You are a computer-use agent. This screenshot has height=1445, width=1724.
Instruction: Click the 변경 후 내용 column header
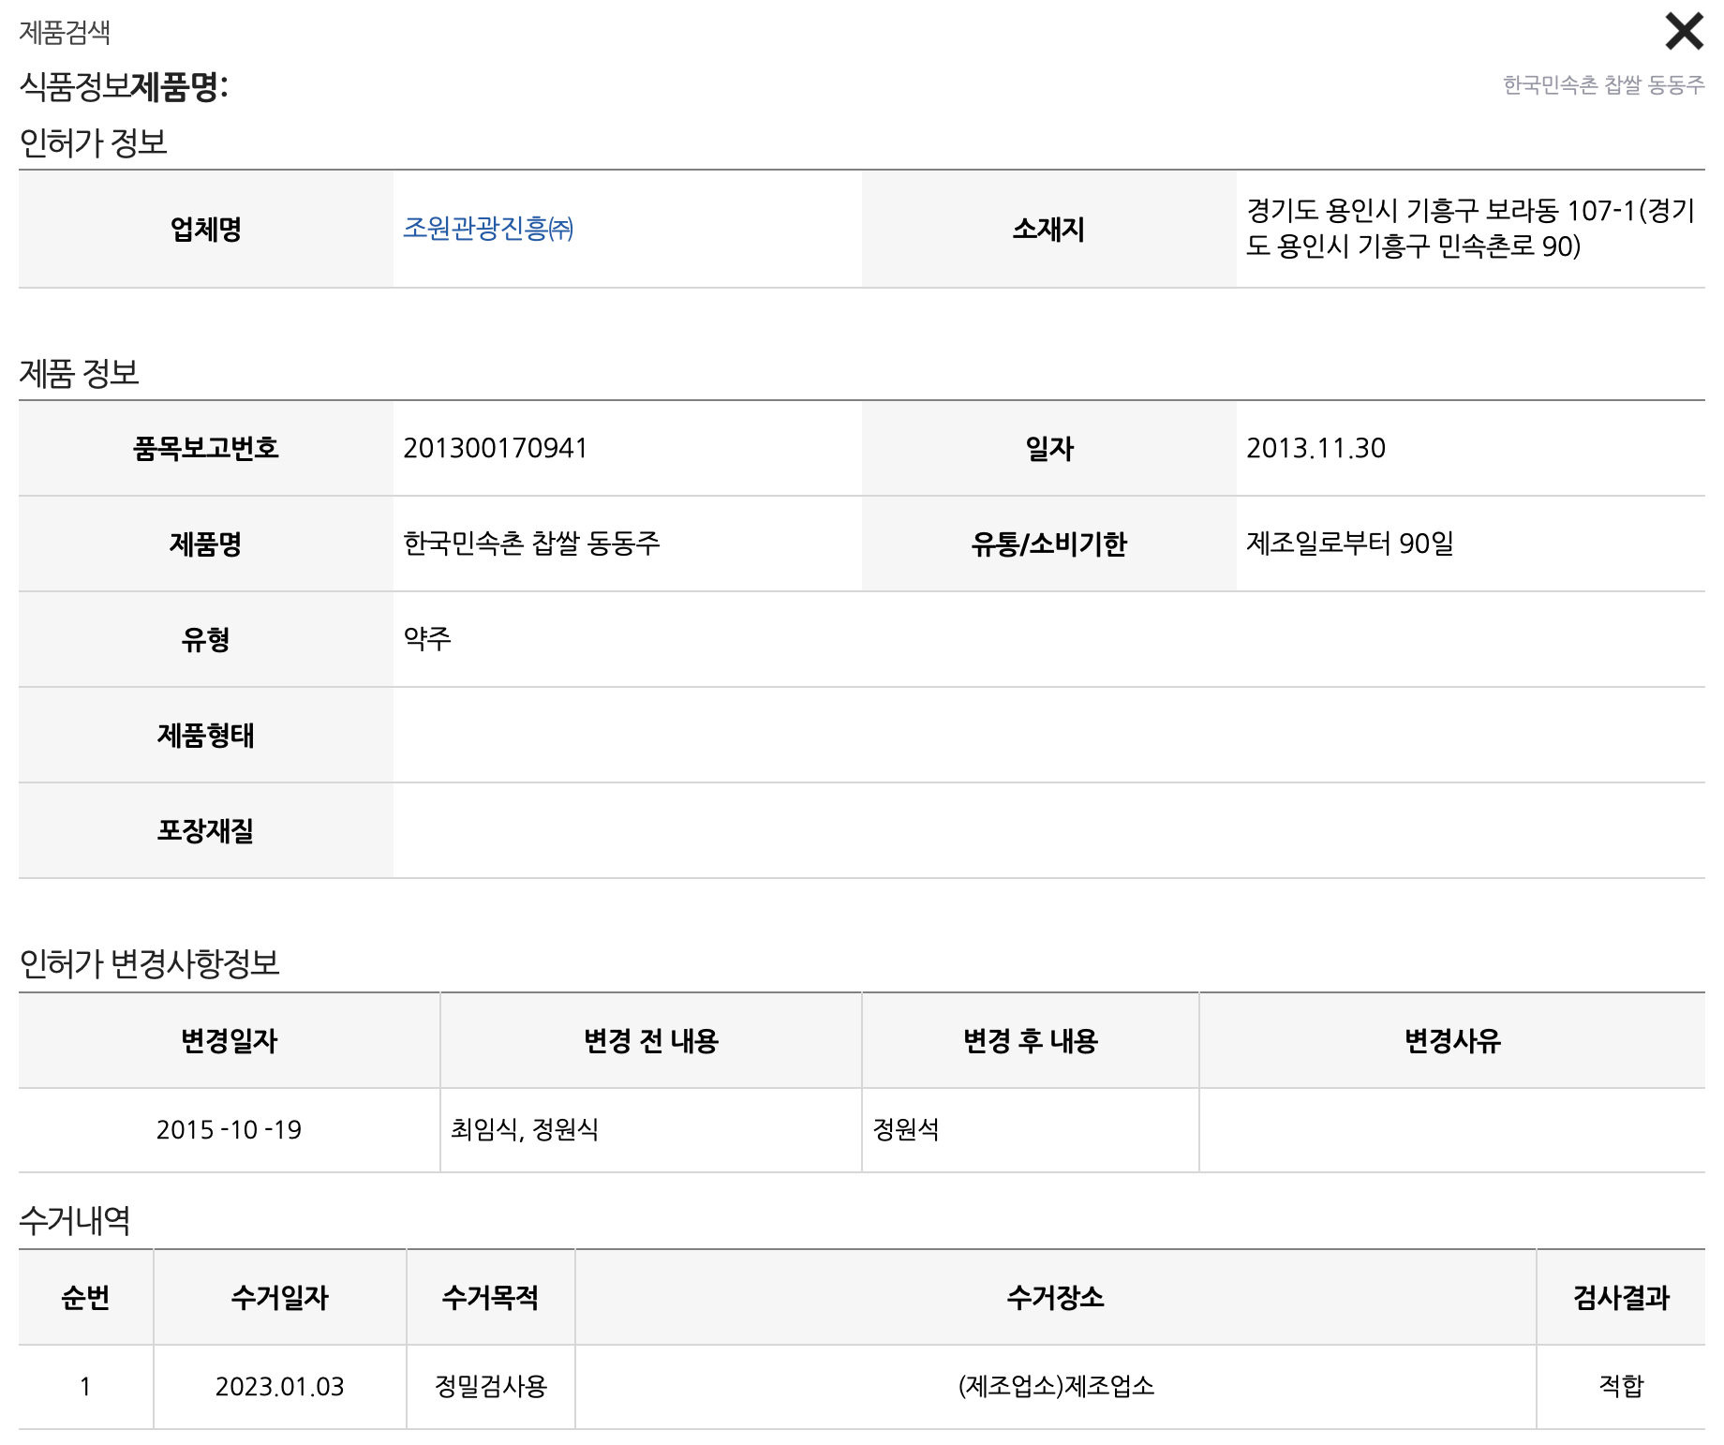click(x=1031, y=1040)
